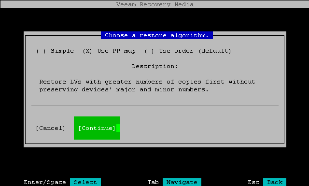Toggle the (X) marker for Use PP map
Viewport: 309px width, 186px height.
click(x=87, y=51)
